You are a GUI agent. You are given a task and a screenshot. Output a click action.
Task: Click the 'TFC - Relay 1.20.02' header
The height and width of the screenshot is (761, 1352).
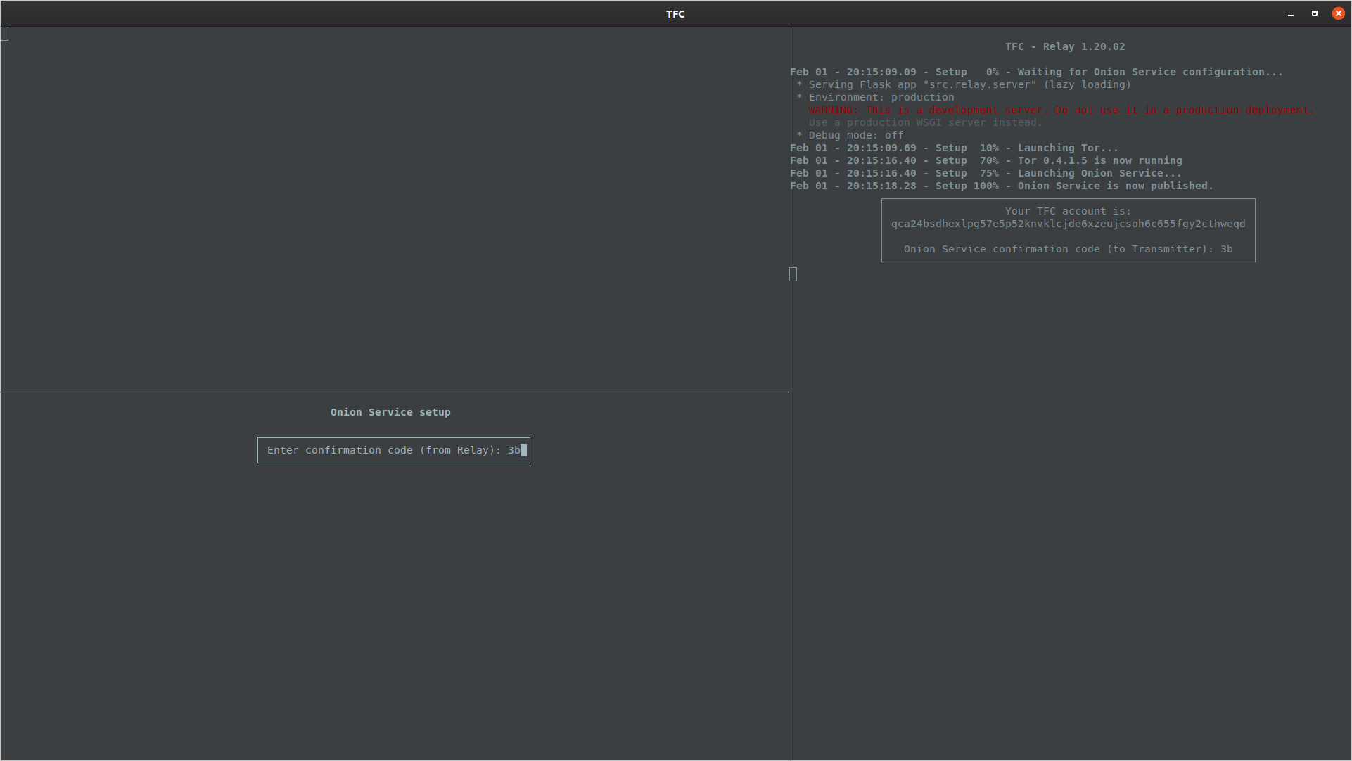click(1065, 46)
